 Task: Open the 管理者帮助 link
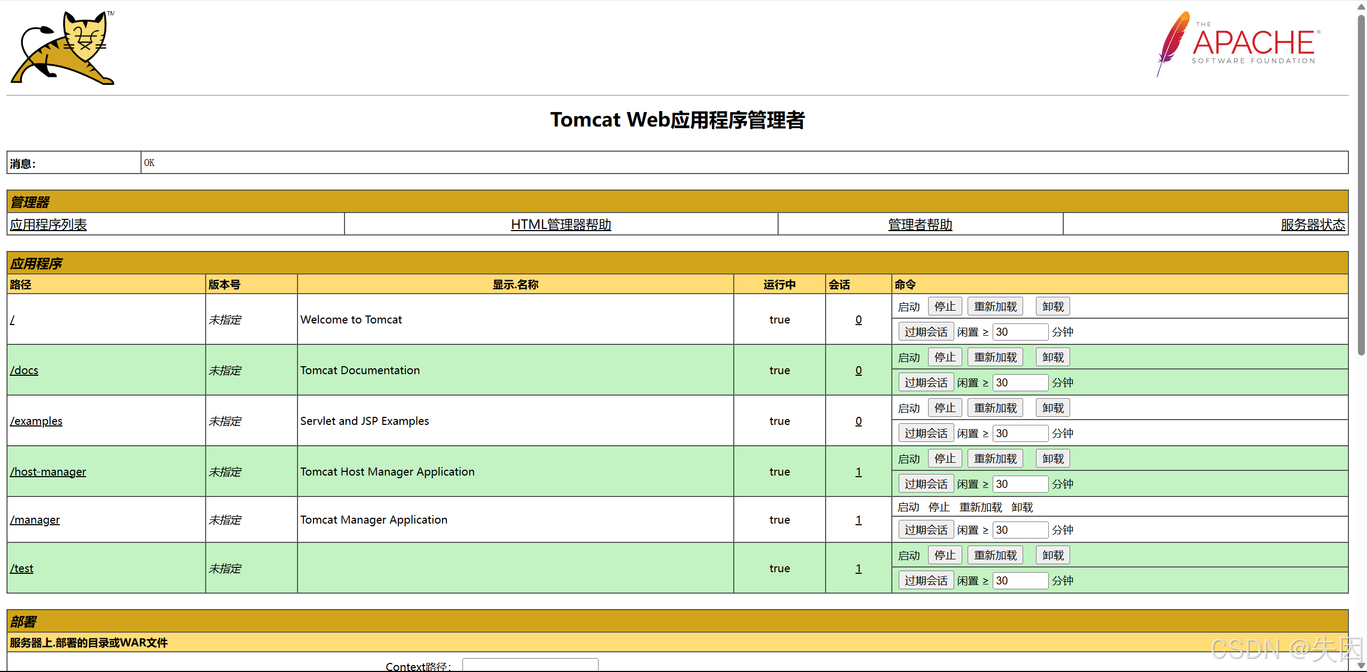point(920,224)
